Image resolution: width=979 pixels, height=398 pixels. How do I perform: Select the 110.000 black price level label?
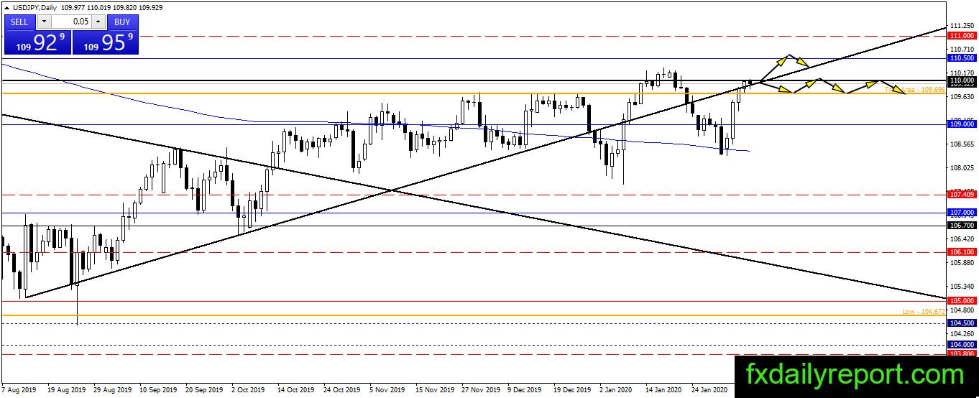click(962, 80)
